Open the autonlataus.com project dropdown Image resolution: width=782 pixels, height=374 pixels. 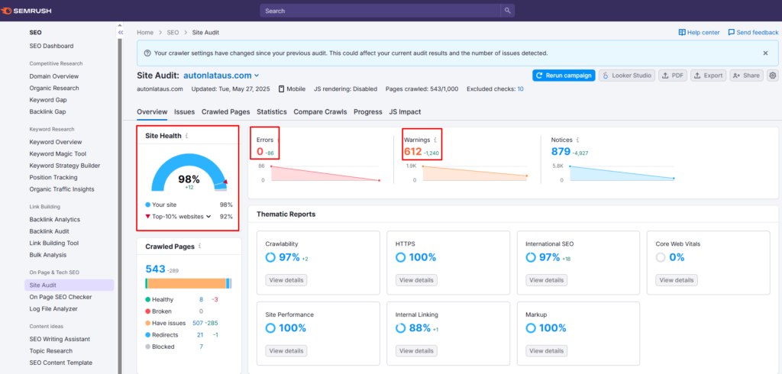pos(257,76)
